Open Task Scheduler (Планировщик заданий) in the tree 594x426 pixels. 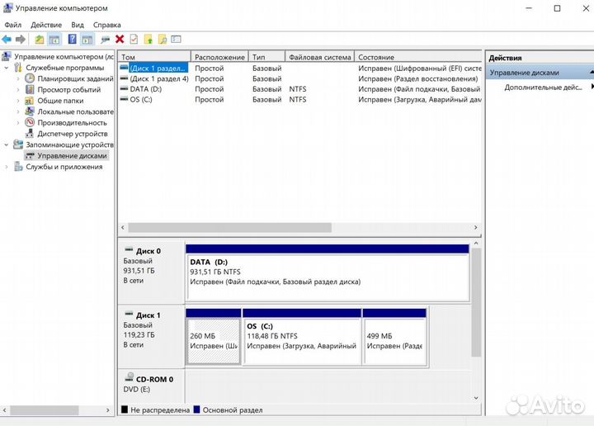(x=74, y=78)
